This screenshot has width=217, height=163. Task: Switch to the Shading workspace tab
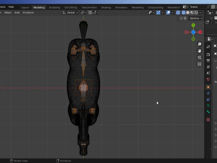[x=106, y=7]
